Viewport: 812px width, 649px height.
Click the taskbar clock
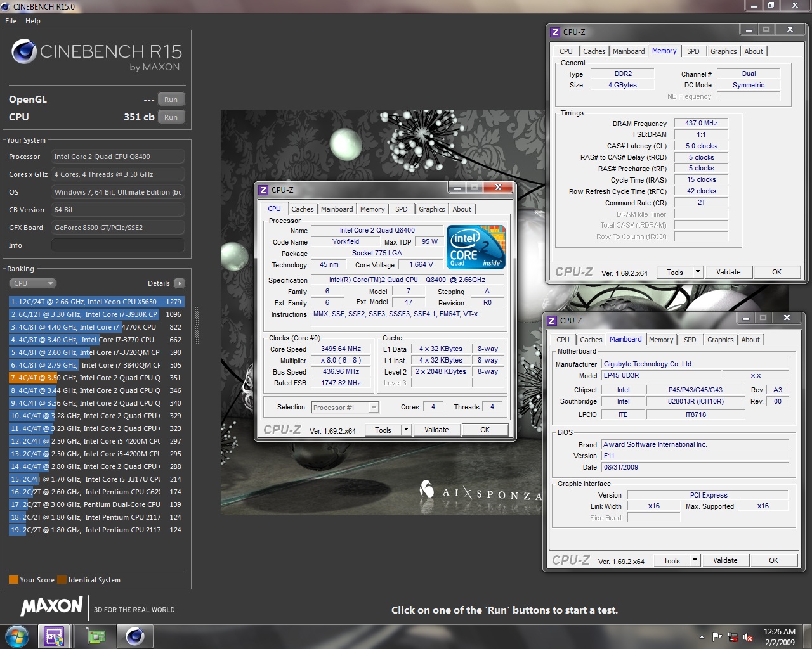point(779,637)
